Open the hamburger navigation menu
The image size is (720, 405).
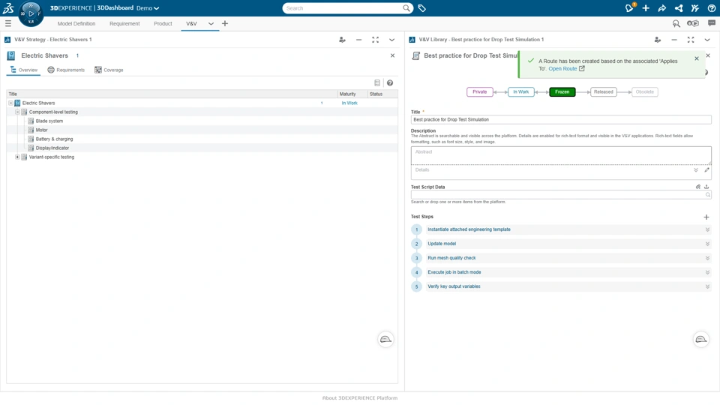coord(7,23)
